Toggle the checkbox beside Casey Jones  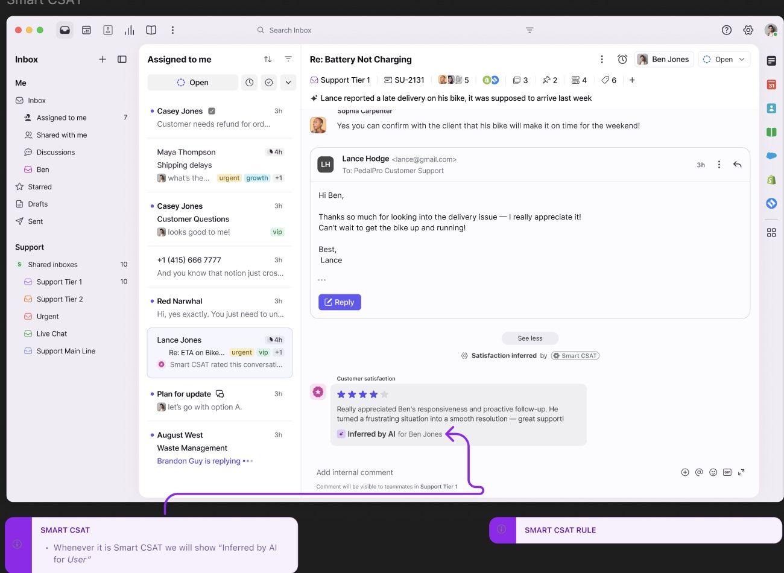click(212, 111)
